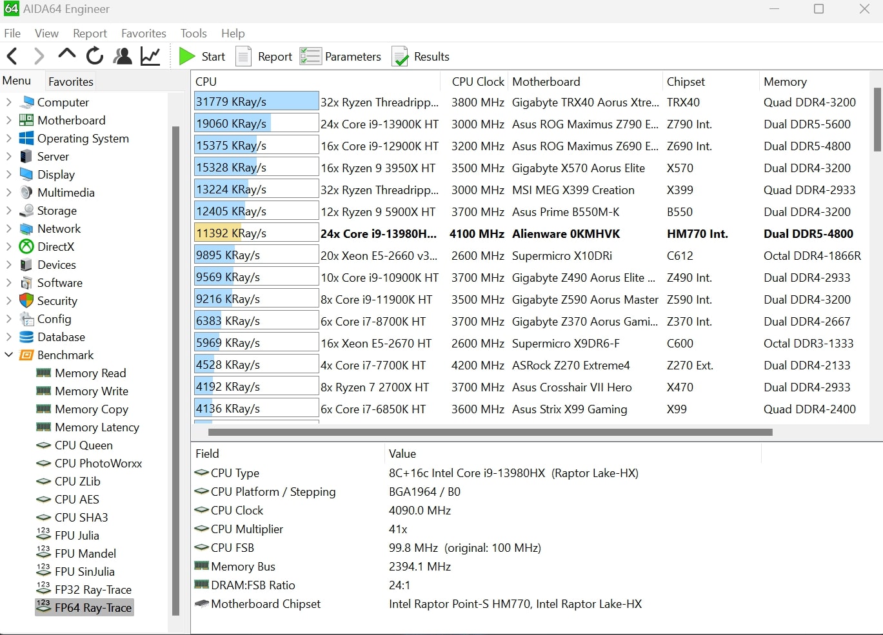Click the Security shield icon
Viewport: 883px width, 635px height.
(x=26, y=300)
